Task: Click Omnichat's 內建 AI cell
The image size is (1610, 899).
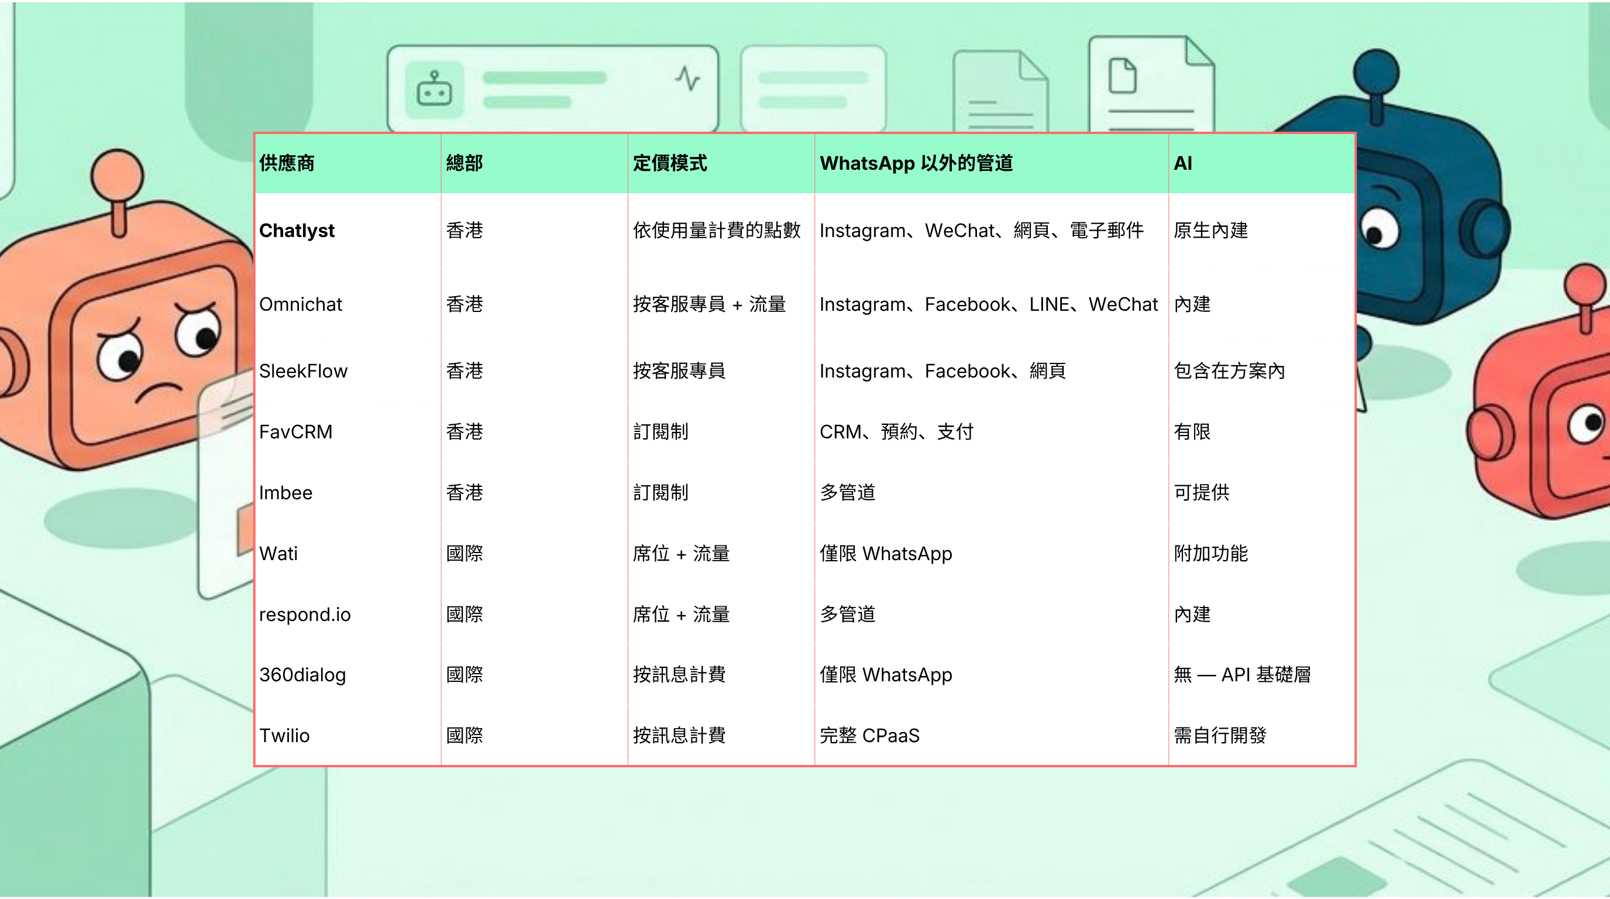Action: tap(1261, 304)
